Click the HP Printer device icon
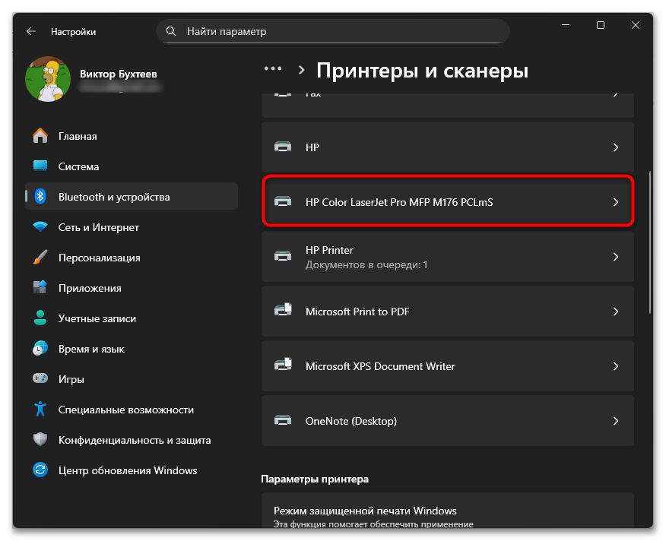The image size is (666, 541). pyautogui.click(x=283, y=257)
